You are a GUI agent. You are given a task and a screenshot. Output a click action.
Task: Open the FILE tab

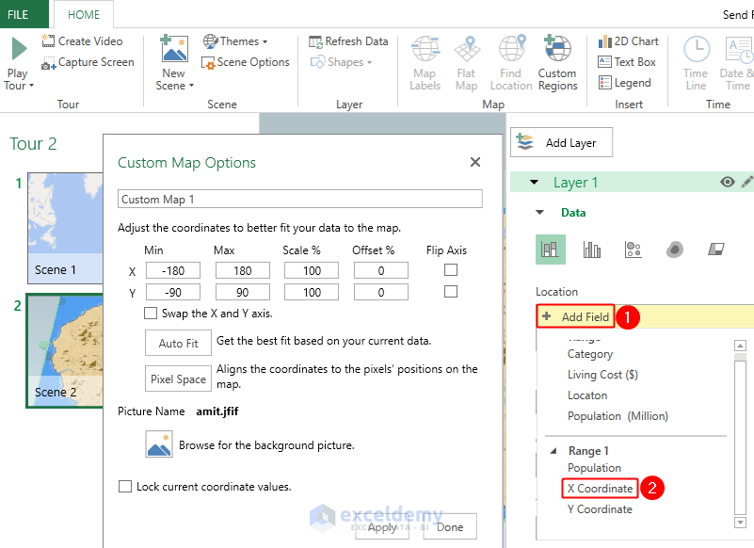pyautogui.click(x=18, y=14)
